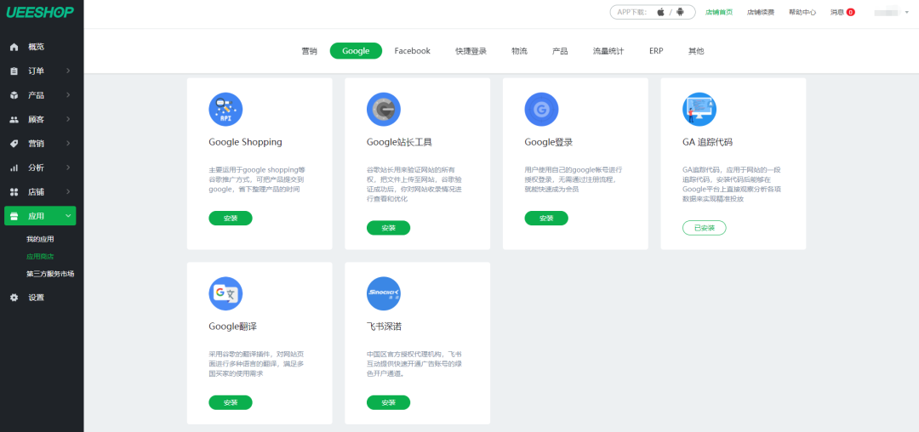Click the UEESHOP logo

(x=40, y=12)
